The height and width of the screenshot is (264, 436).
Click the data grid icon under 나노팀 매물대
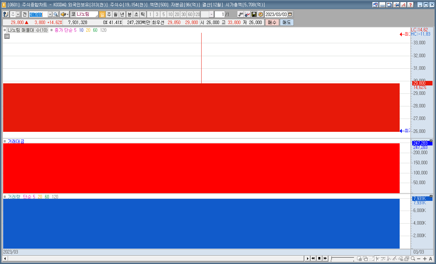7,36
